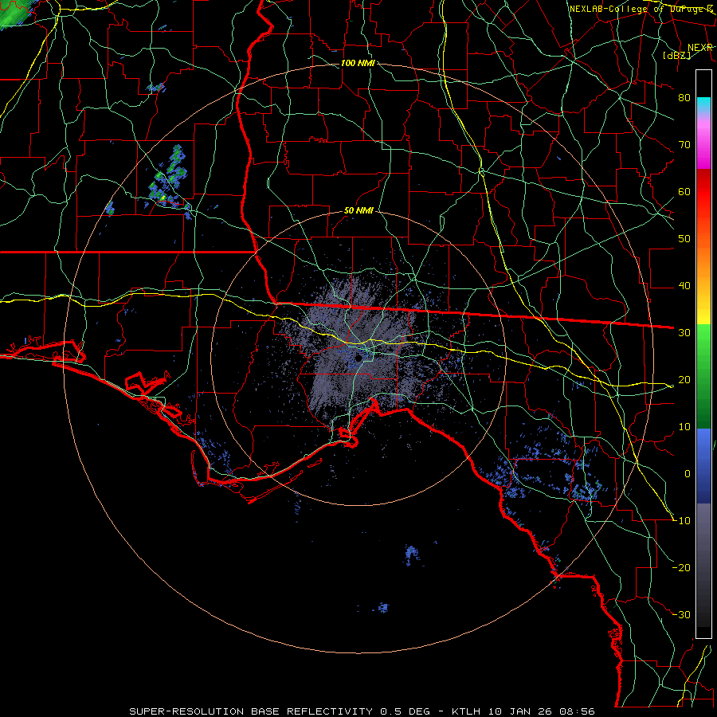The image size is (717, 717).
Task: Click the 60 value on the dBZ scale
Action: [x=684, y=191]
